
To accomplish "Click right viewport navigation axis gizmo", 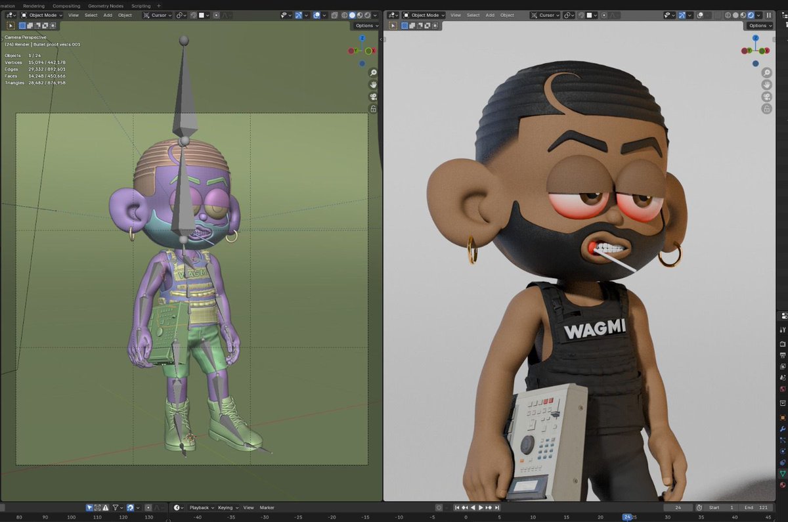I will 756,51.
